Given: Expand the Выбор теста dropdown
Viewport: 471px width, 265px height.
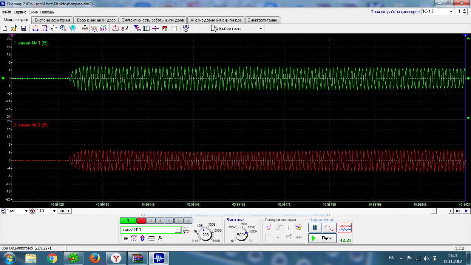Looking at the screenshot, I should [261, 29].
